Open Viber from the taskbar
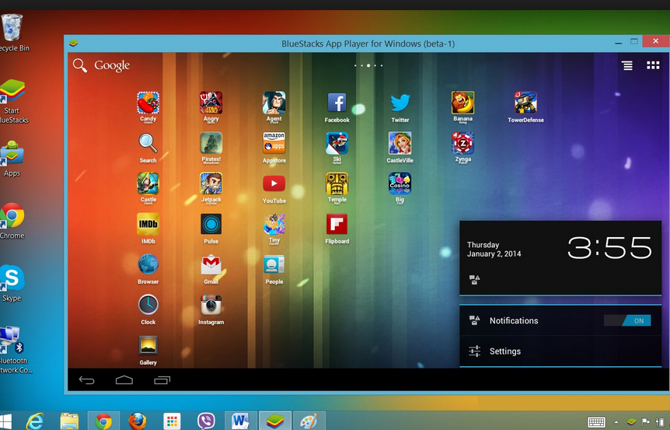 207,421
